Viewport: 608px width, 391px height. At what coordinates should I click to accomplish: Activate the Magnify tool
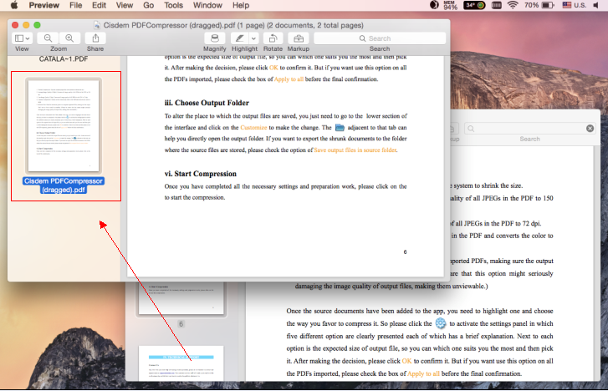[x=214, y=38]
